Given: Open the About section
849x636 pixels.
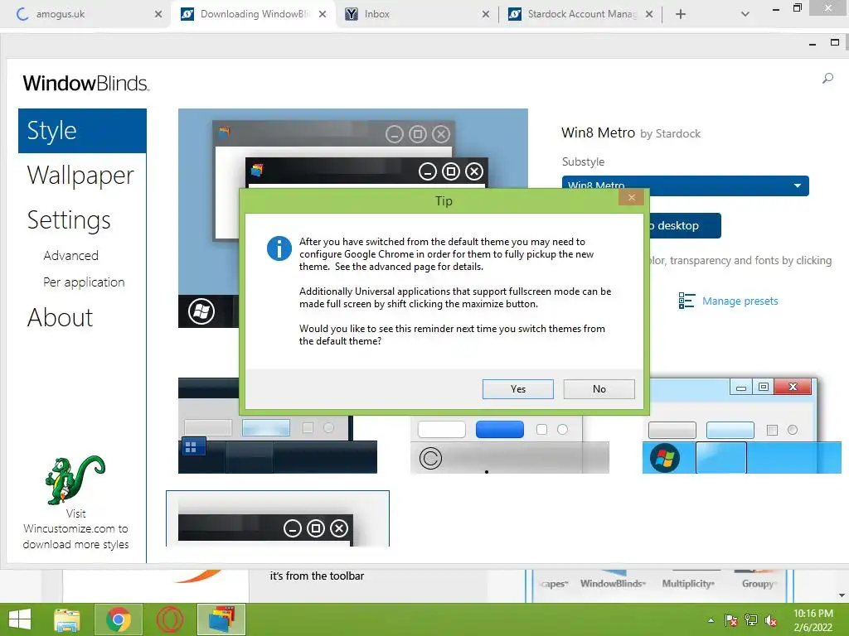Looking at the screenshot, I should pos(60,317).
